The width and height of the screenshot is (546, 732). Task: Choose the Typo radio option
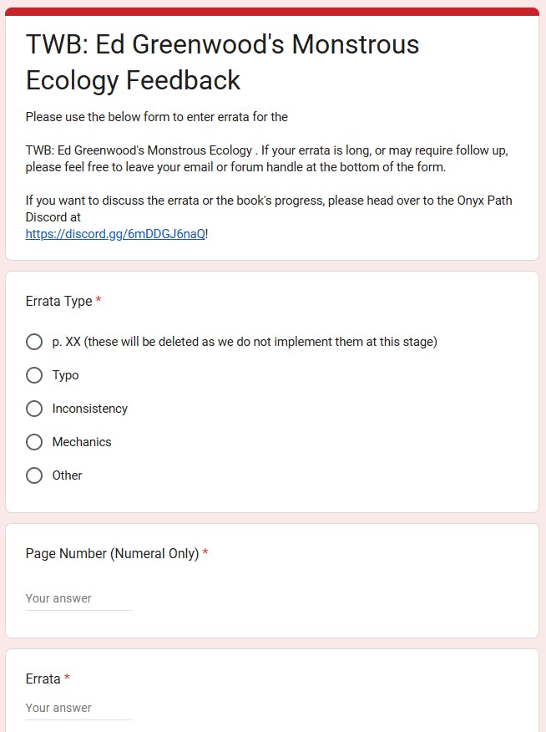34,375
